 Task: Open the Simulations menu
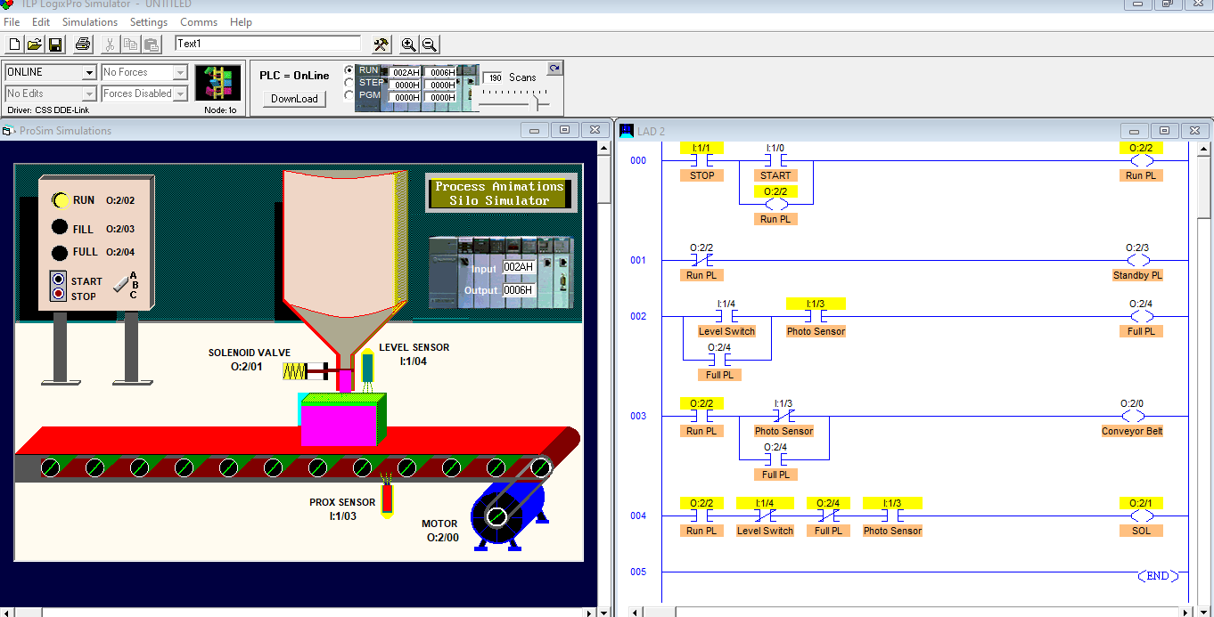pos(90,21)
